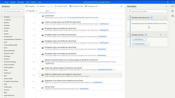This screenshot has width=175, height=98.
Task: Click the Fermer Excel arrow icon
Action: 43,88
